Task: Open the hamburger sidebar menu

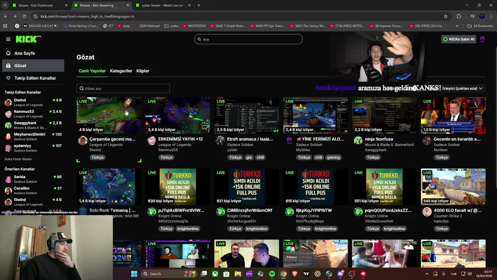Action: point(8,39)
